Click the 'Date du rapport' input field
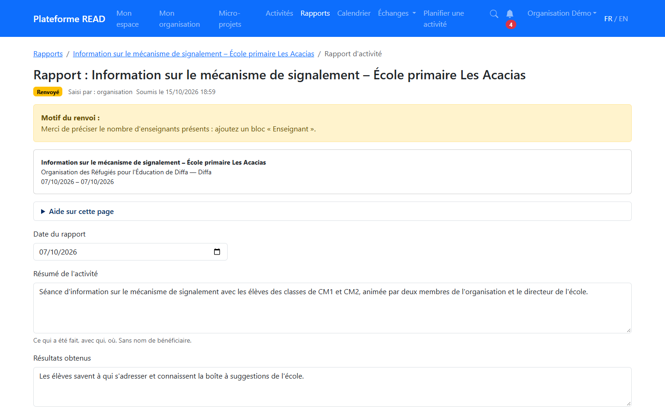This screenshot has height=415, width=665. (x=130, y=252)
